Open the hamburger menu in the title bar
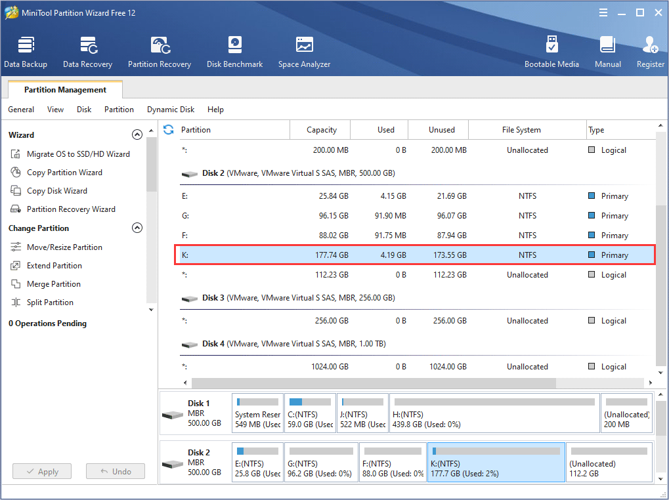This screenshot has width=669, height=500. pos(603,12)
